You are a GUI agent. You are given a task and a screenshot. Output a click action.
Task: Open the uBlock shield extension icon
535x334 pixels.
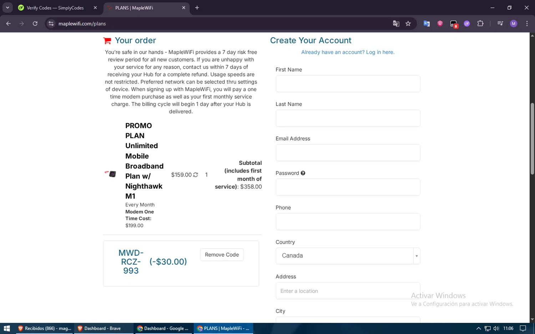440,24
